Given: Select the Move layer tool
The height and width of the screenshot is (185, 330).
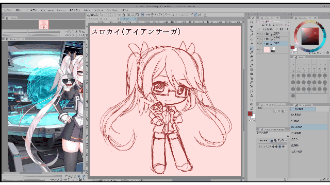Looking at the screenshot, I should (252, 40).
